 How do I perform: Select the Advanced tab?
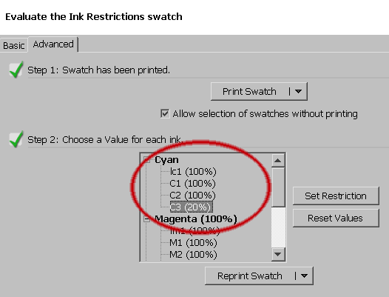[x=53, y=44]
